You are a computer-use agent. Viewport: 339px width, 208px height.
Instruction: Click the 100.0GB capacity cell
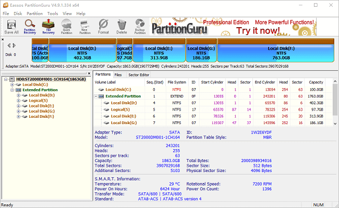click(x=316, y=90)
